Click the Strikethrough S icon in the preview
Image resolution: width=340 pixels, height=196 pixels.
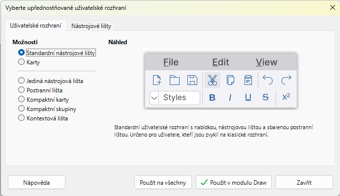point(265,98)
